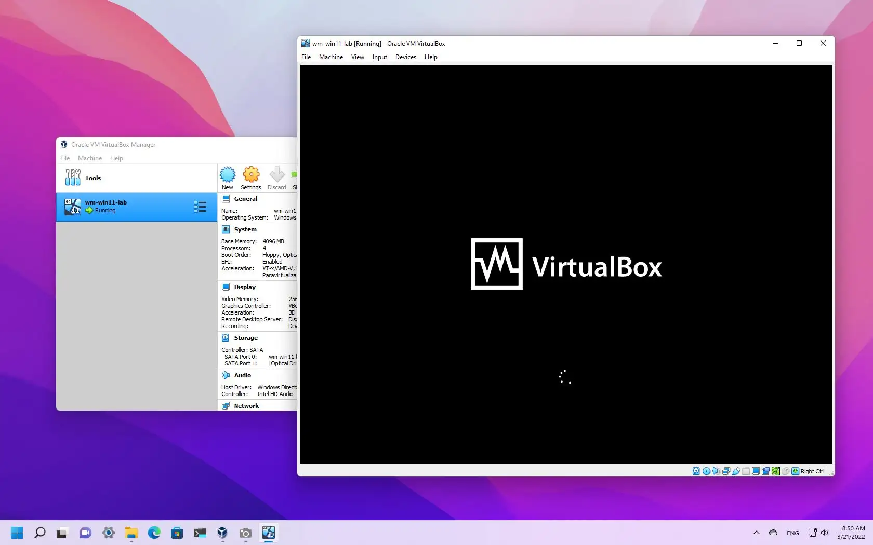Open the display status icon

[756, 471]
